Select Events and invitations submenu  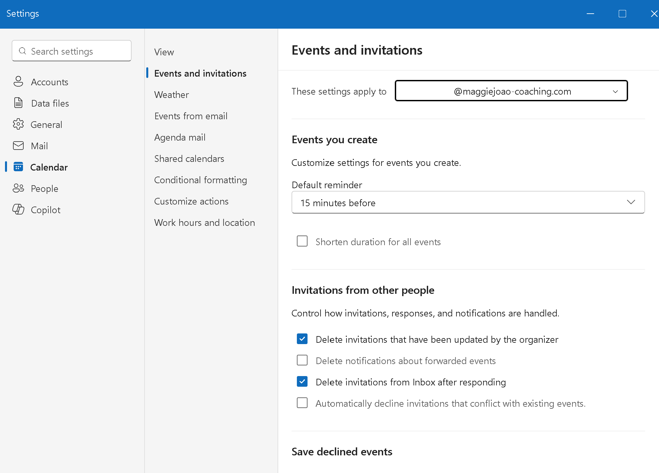click(200, 73)
